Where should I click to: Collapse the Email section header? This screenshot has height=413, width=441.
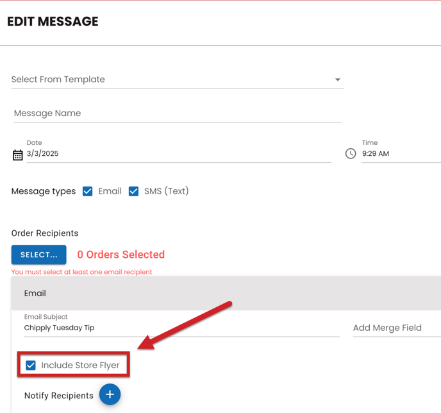[x=224, y=293]
